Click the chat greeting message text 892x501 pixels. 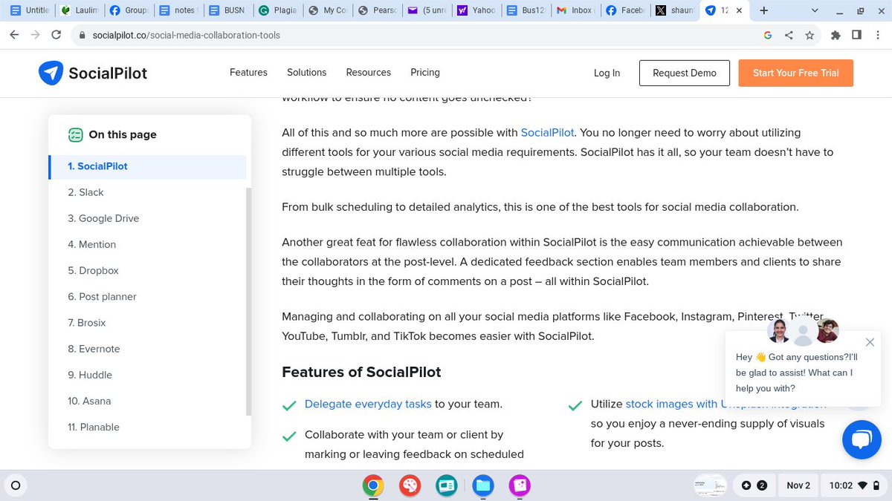pos(795,373)
